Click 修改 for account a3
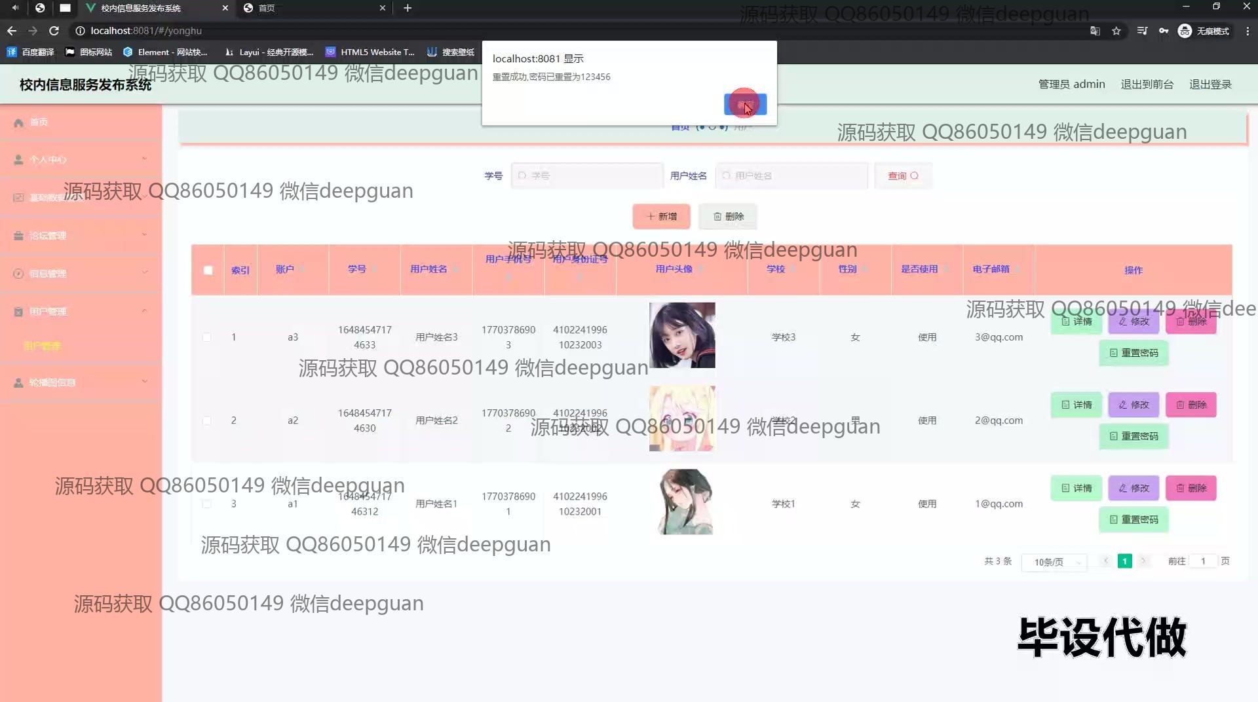 1134,322
